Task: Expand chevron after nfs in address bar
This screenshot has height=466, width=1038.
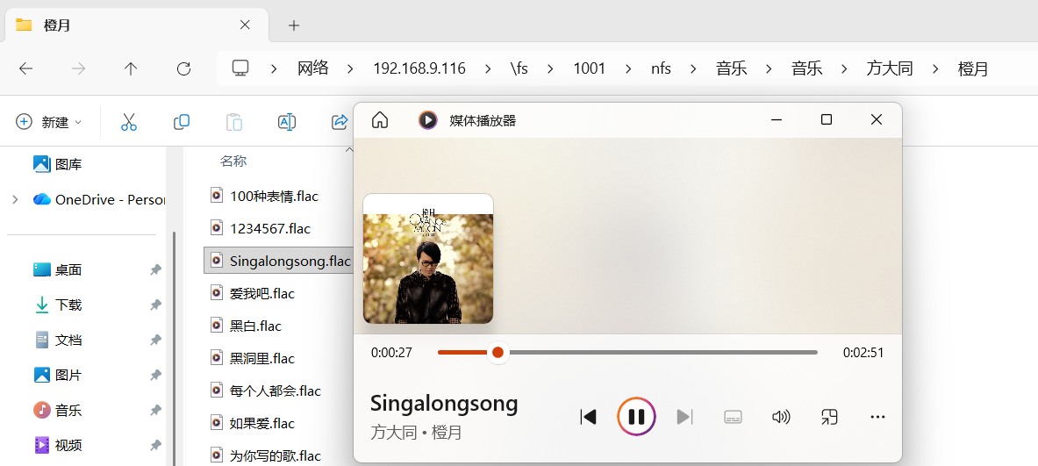Action: point(694,68)
